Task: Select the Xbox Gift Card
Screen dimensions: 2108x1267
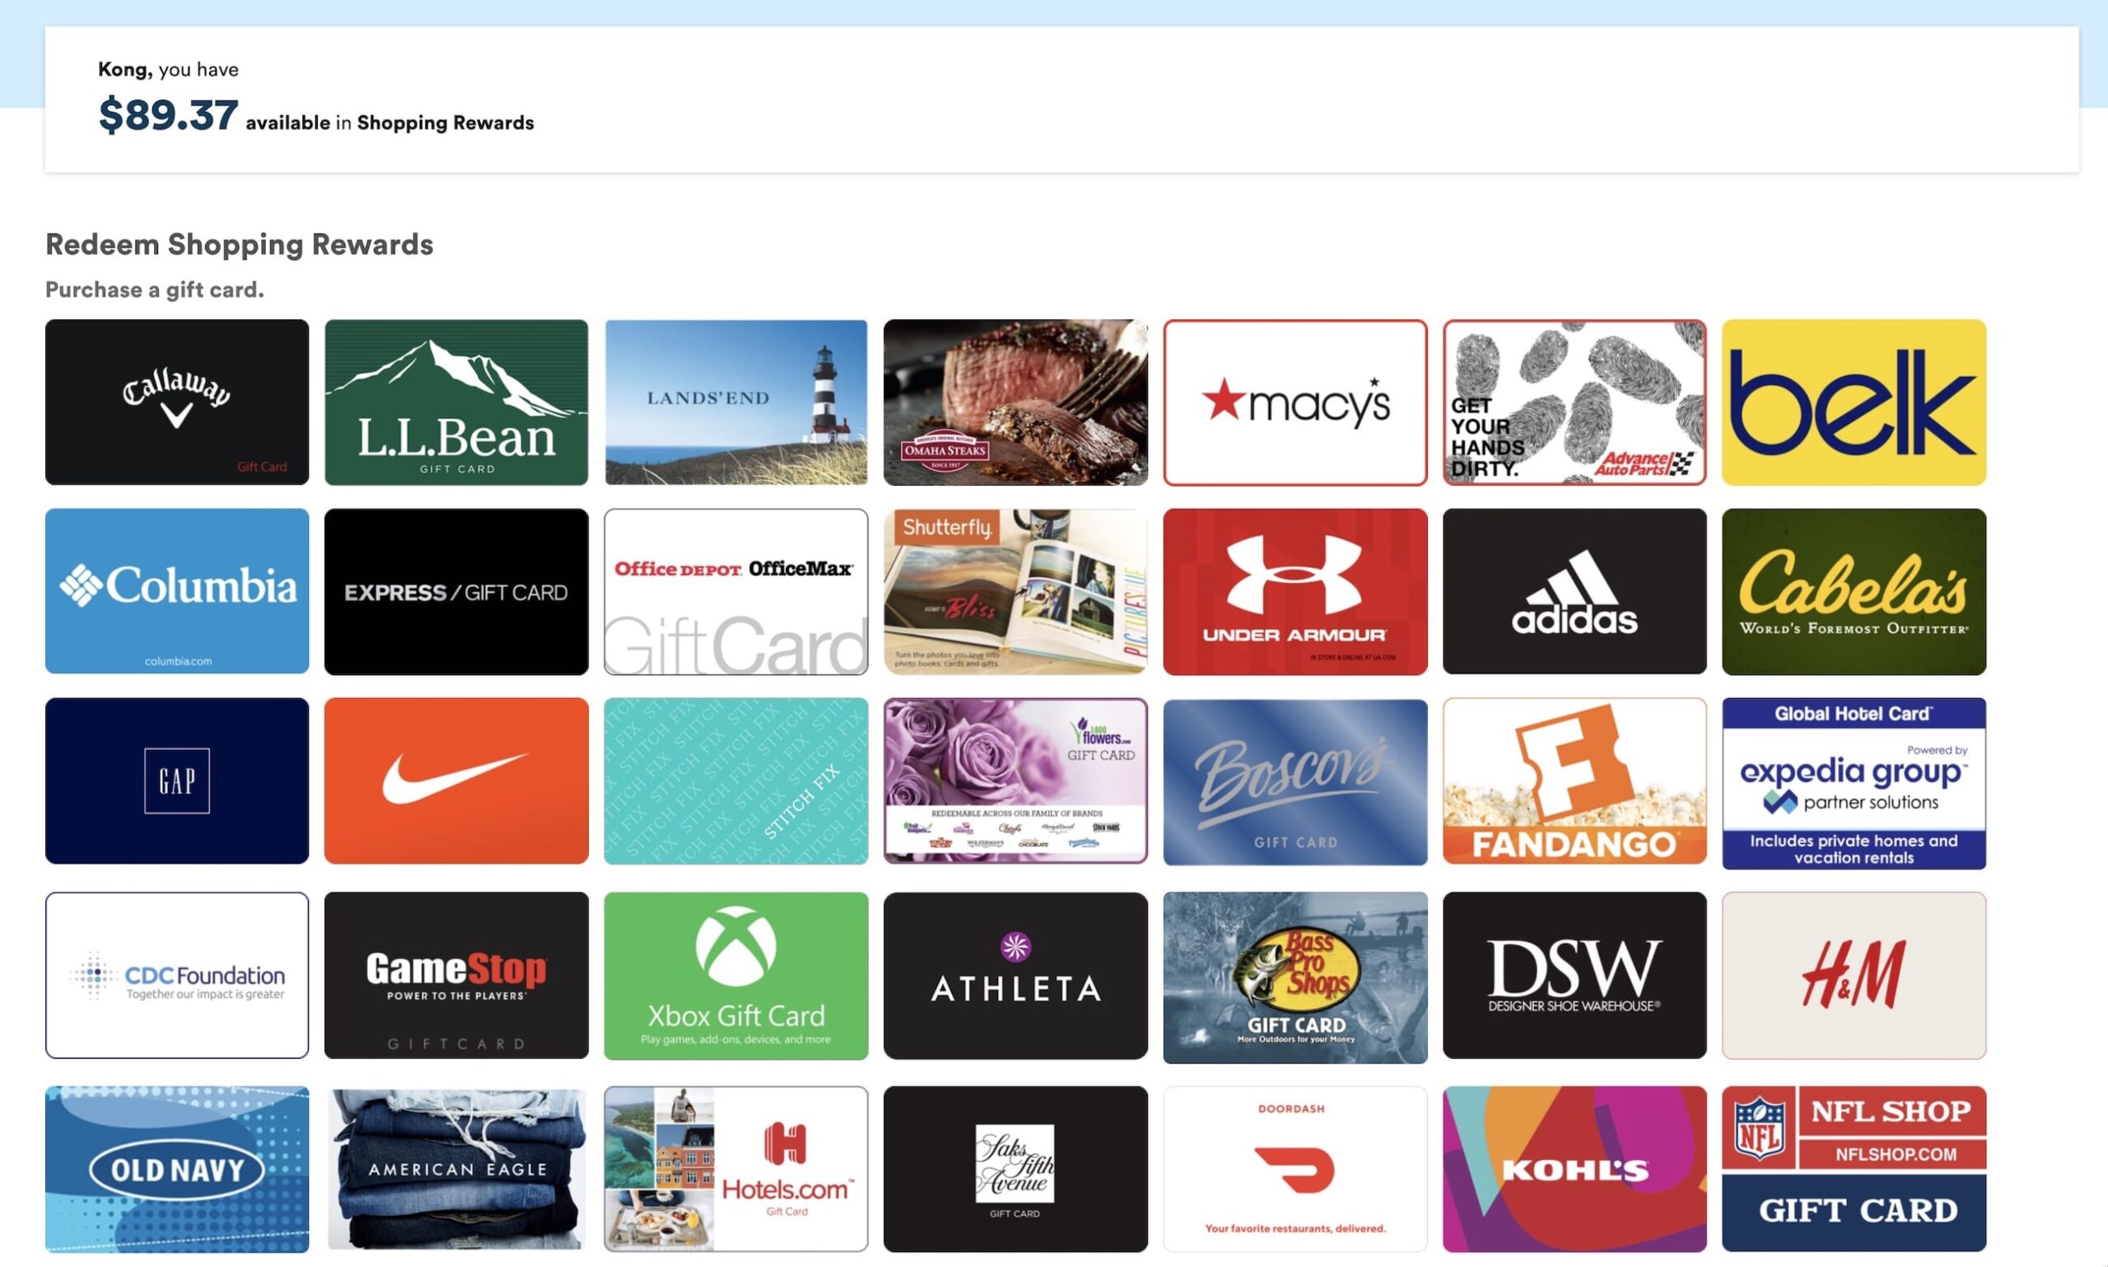Action: pos(735,975)
